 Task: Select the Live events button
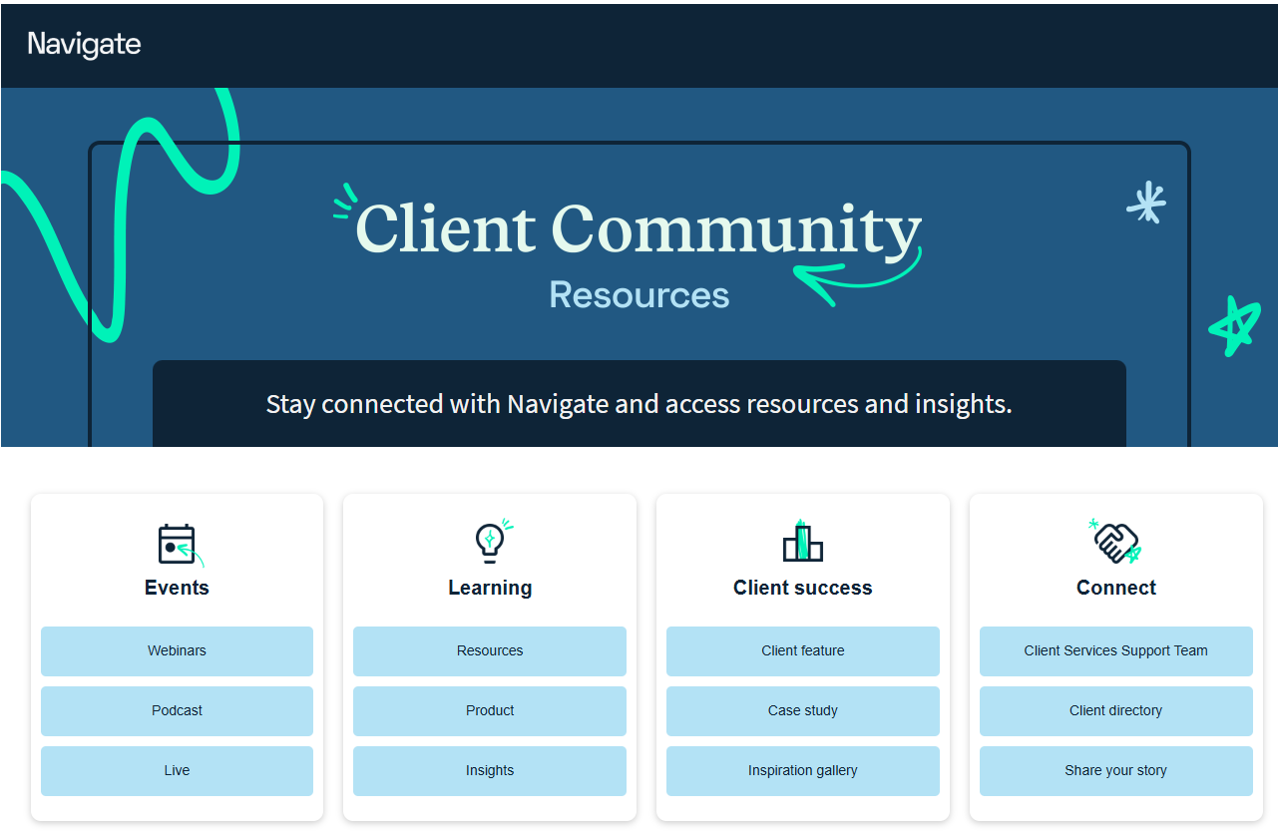[x=177, y=770]
